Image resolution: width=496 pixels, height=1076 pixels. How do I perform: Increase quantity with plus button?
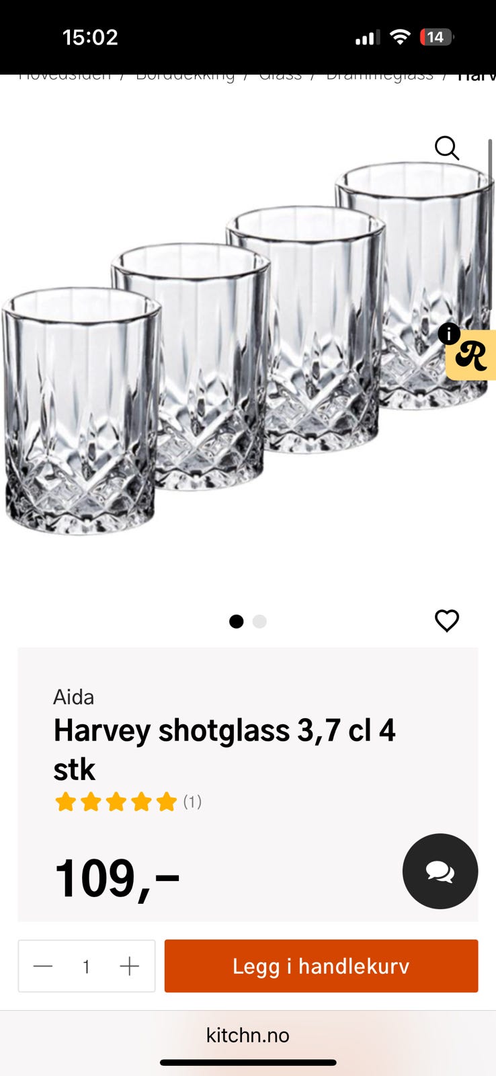pyautogui.click(x=129, y=966)
